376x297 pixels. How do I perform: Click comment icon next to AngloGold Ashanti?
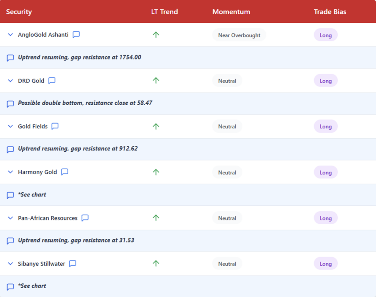tap(76, 35)
